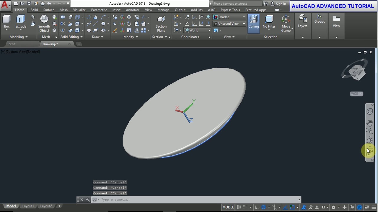
Task: Select the Box modeling tool
Action: click(x=6, y=22)
